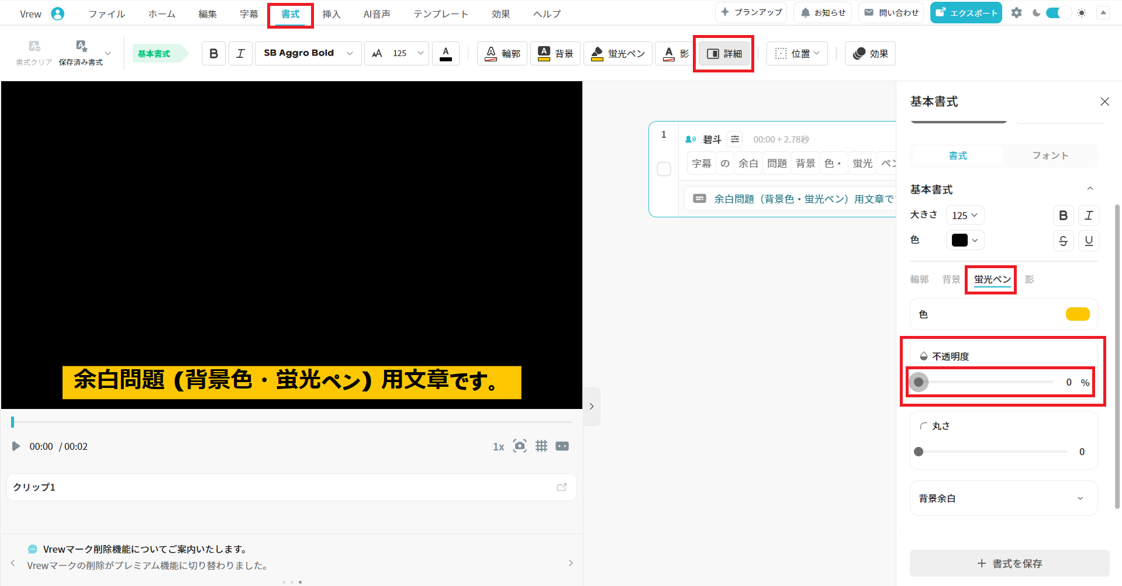Image resolution: width=1122 pixels, height=586 pixels.
Task: Open the ファイル menu
Action: 106,14
